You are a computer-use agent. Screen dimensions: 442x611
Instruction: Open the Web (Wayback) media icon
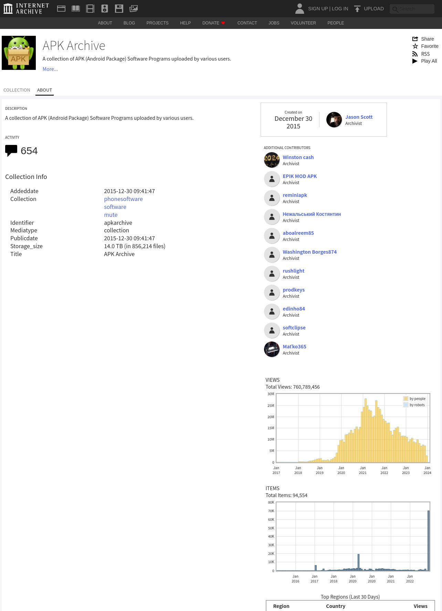[x=61, y=9]
